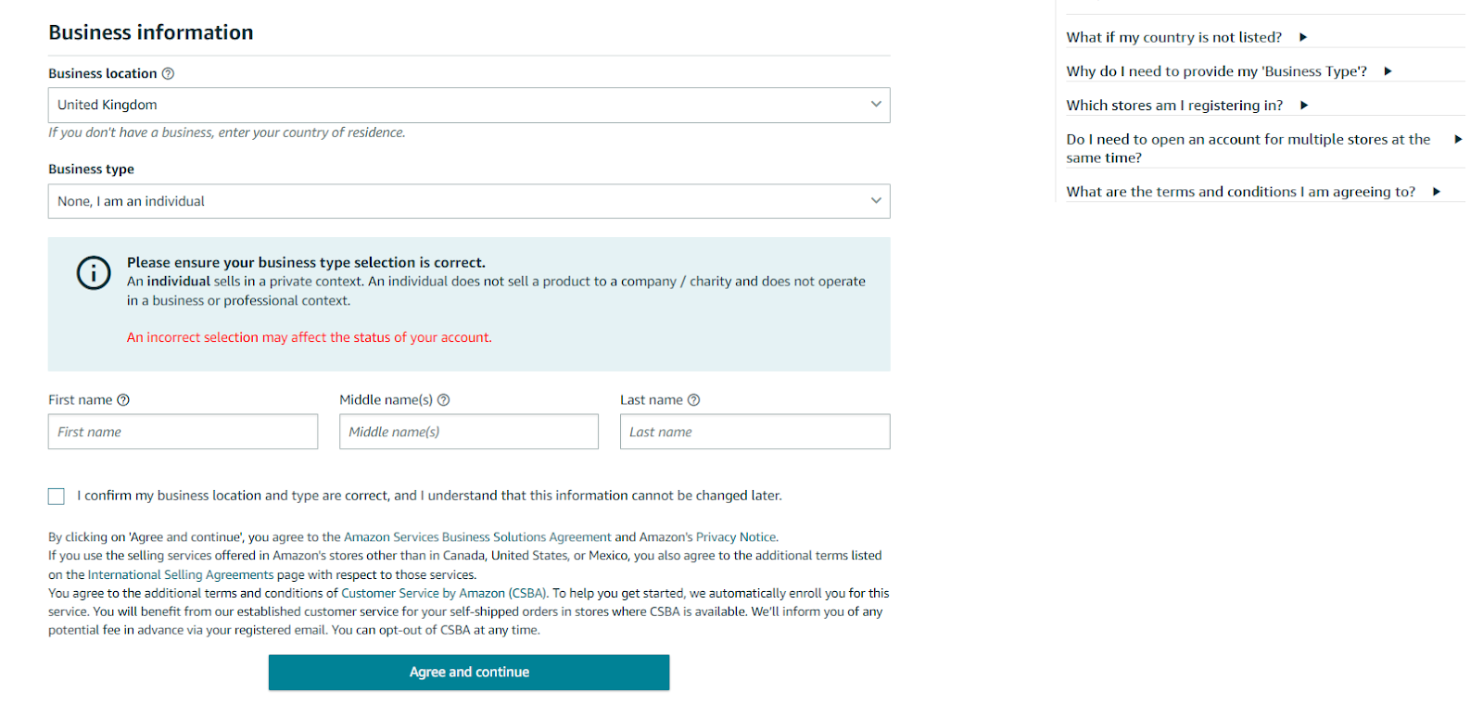Click the Last name input field

[754, 431]
